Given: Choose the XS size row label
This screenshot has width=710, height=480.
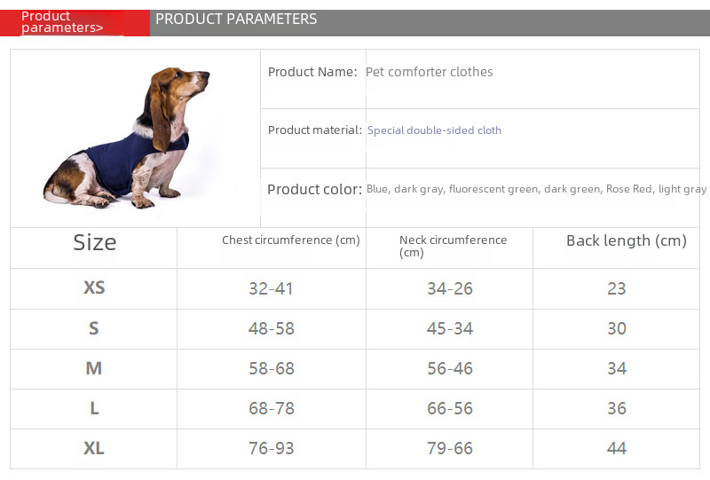Looking at the screenshot, I should (94, 288).
